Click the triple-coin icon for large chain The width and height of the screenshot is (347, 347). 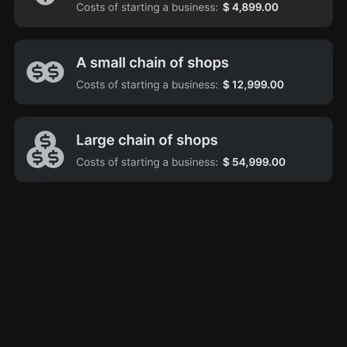(45, 149)
